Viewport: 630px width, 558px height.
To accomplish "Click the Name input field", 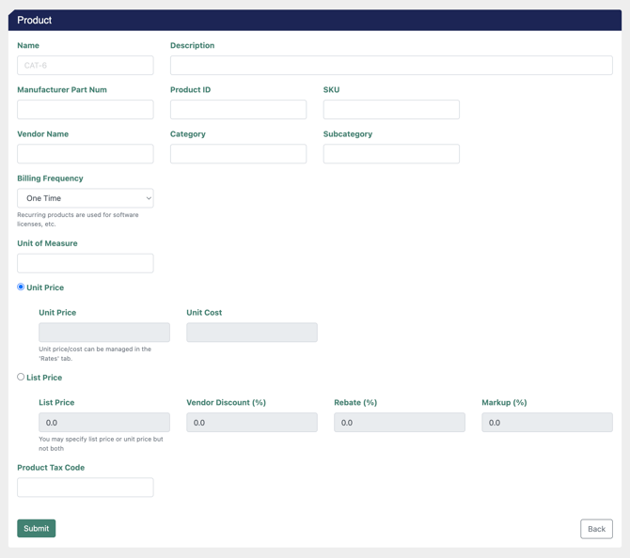I will click(85, 66).
